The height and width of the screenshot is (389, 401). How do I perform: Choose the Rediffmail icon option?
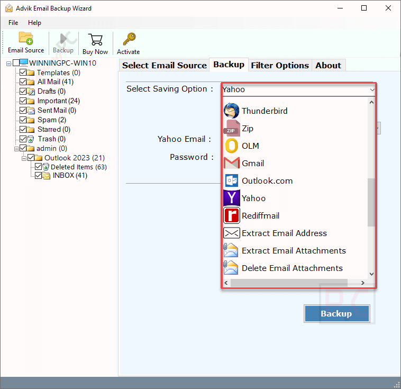tap(231, 215)
